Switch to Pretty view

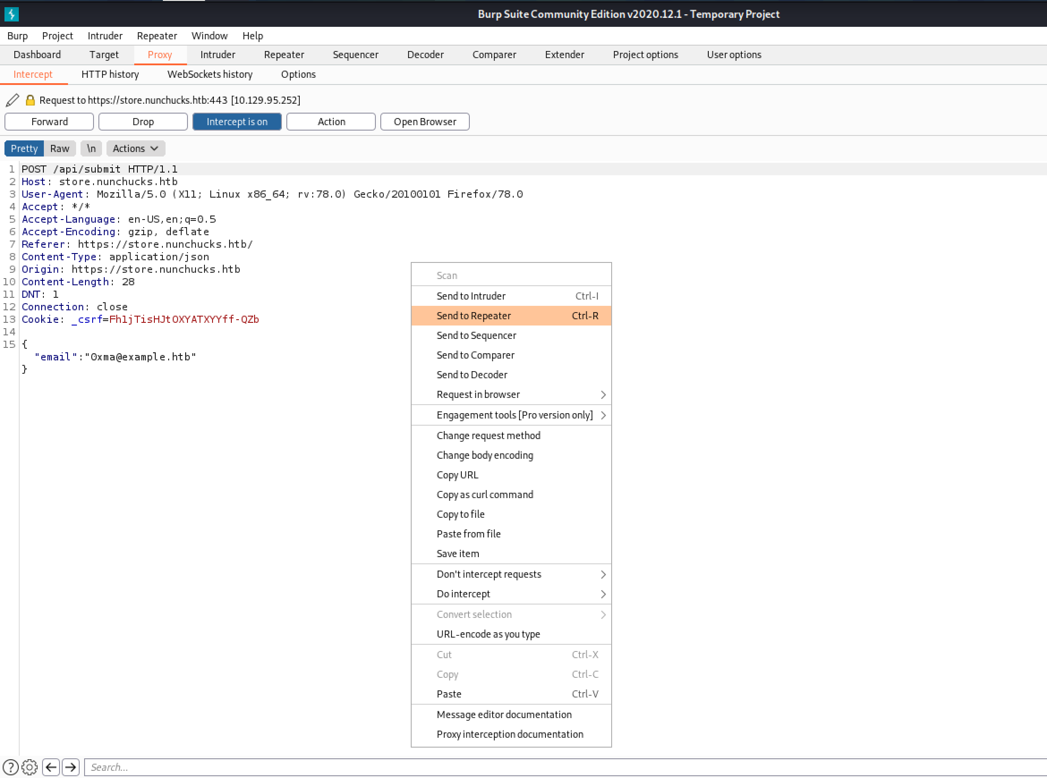point(24,148)
